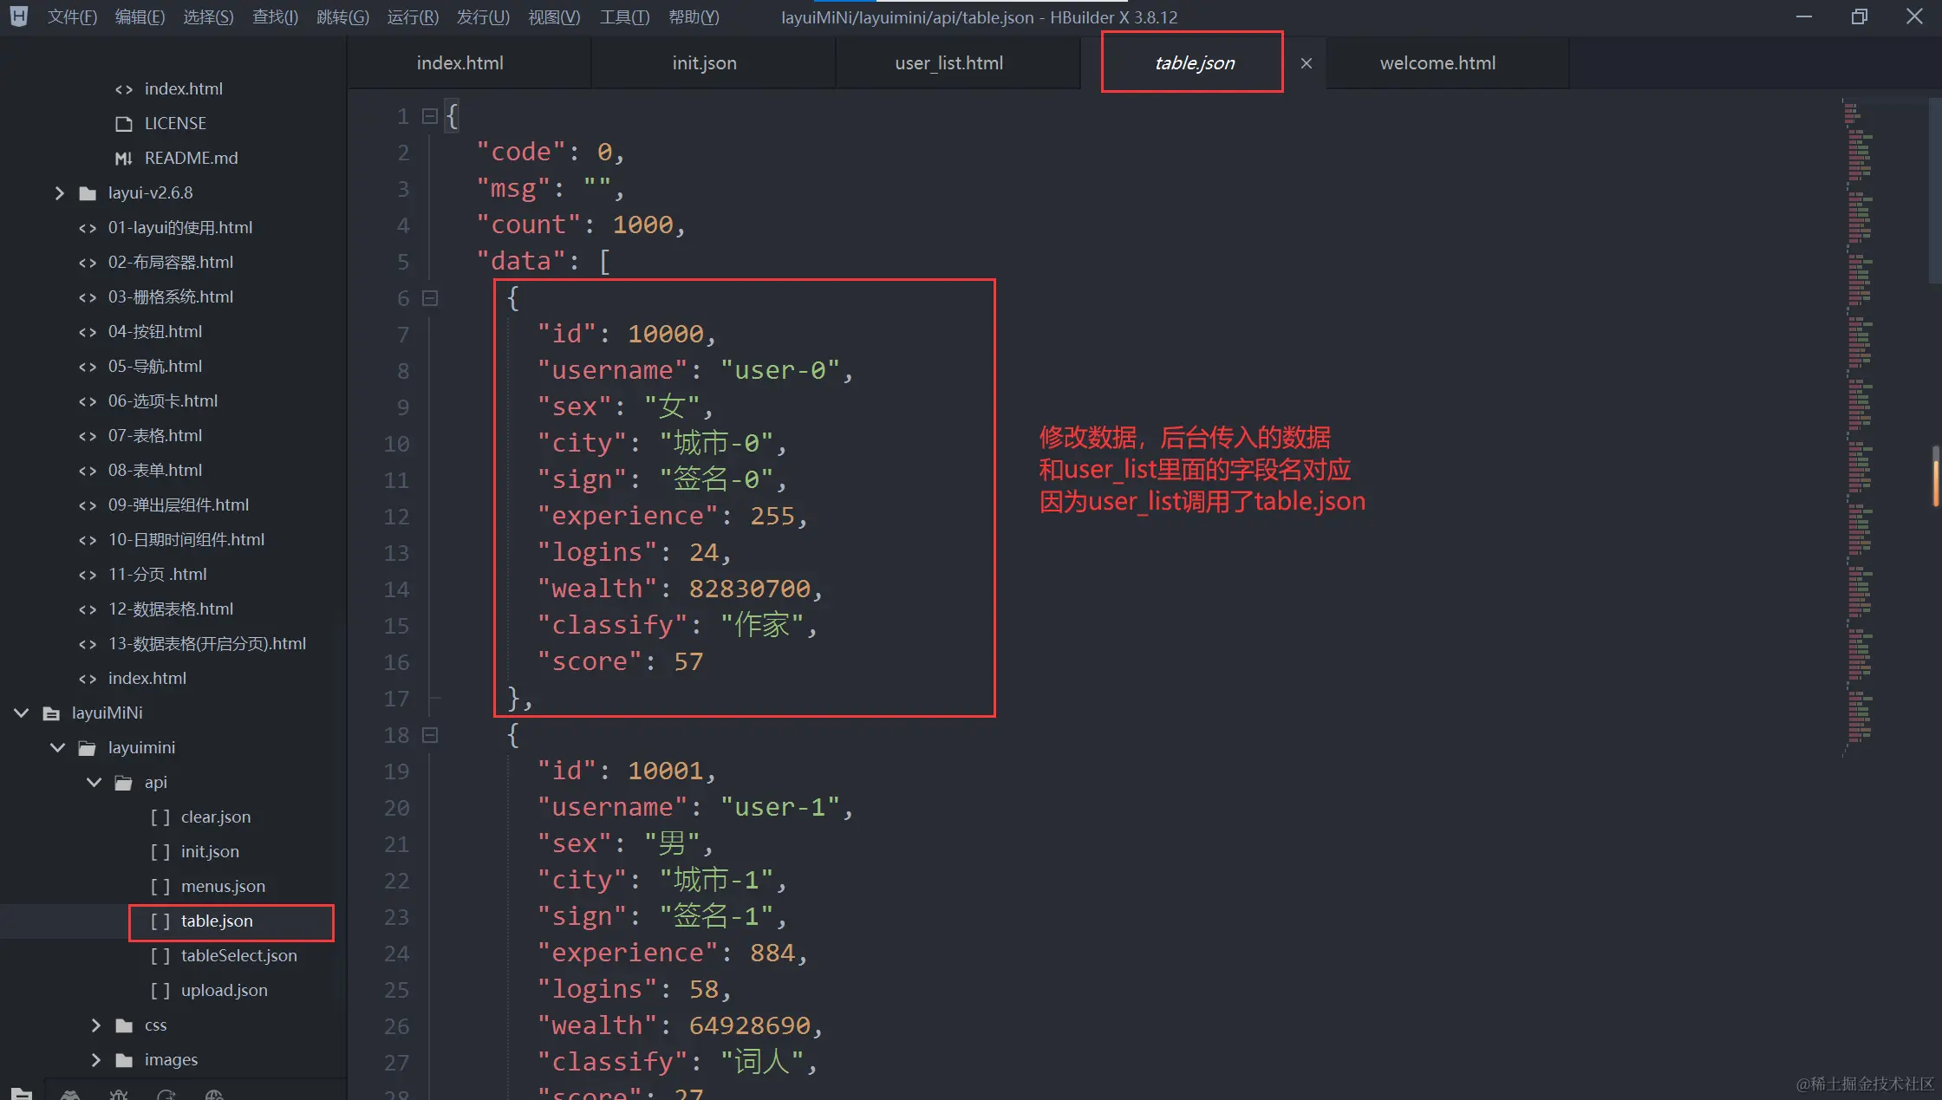Open the 视图(V) menu
The height and width of the screenshot is (1100, 1942).
pyautogui.click(x=554, y=16)
